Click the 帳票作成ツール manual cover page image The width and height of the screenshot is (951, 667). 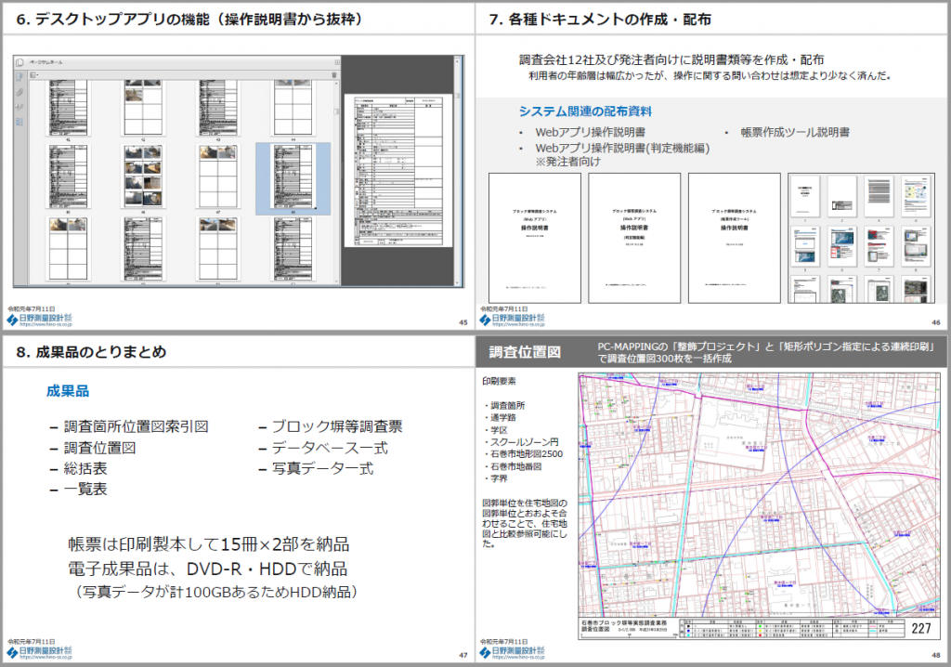734,238
